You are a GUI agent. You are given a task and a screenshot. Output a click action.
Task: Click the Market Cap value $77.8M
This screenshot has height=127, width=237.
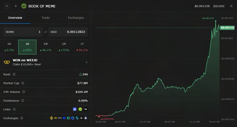point(83,83)
